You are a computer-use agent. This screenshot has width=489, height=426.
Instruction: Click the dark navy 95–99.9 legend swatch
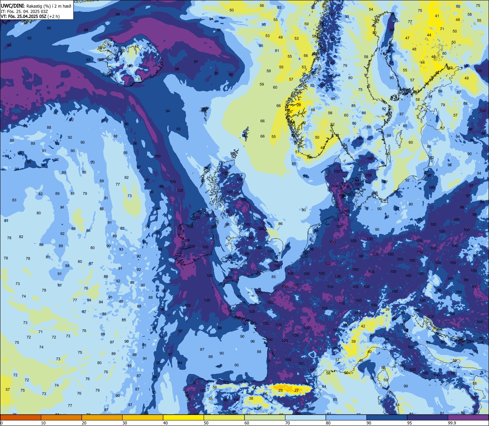click(427, 417)
